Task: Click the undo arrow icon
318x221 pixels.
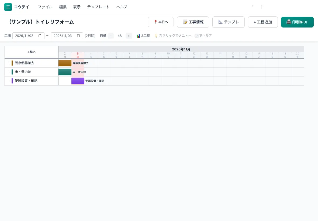Action: [x=253, y=7]
